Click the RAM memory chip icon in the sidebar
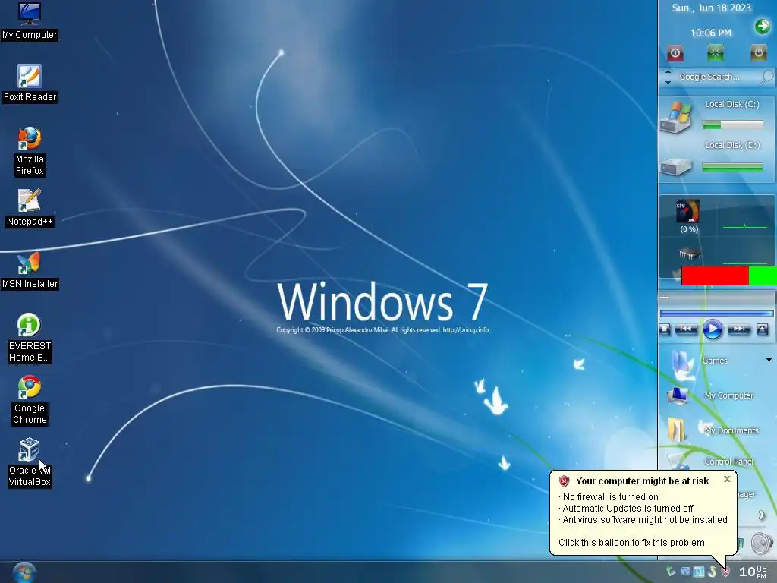The width and height of the screenshot is (777, 583). (689, 254)
